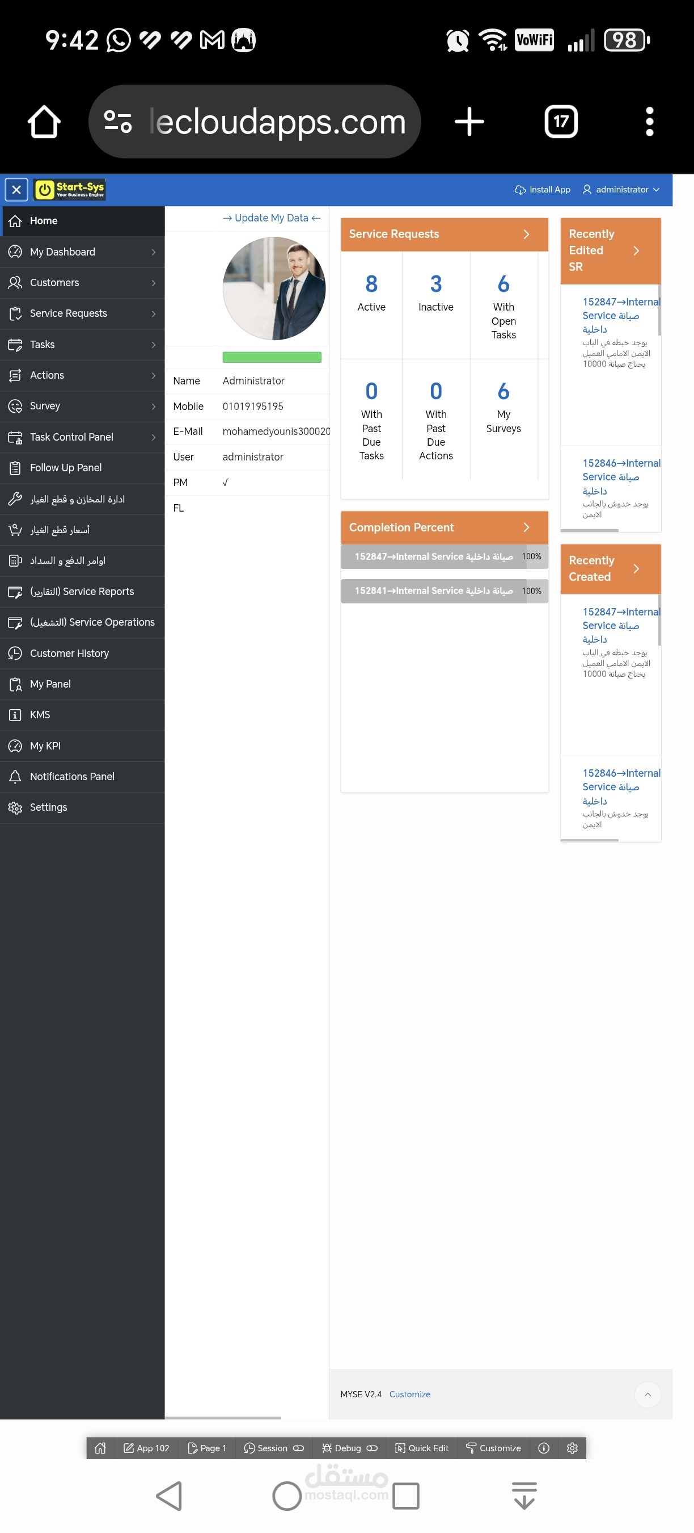Expand the Service Requests sidebar chevron
The height and width of the screenshot is (1533, 694).
coord(153,313)
